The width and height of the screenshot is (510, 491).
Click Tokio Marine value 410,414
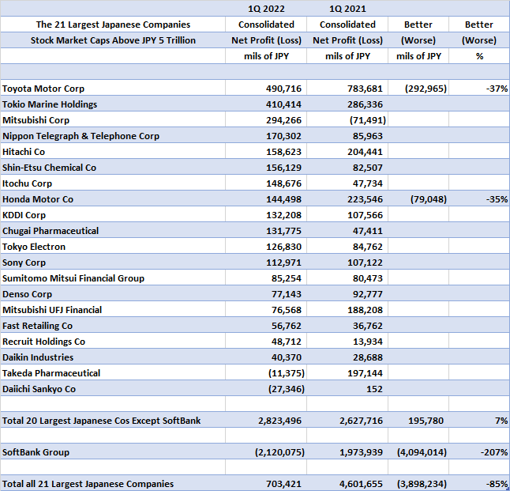(x=283, y=104)
